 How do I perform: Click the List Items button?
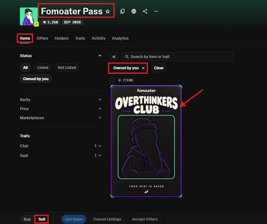pos(74,219)
